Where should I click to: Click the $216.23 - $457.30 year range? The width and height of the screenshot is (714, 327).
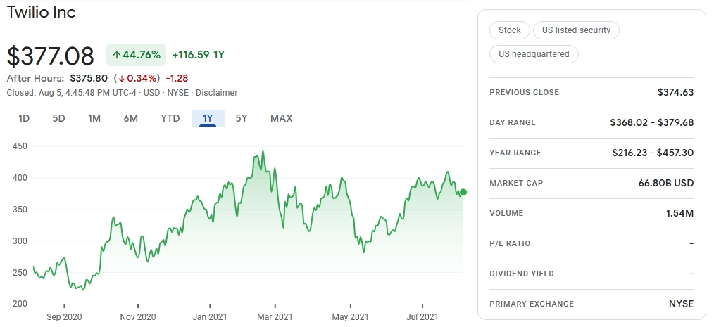pyautogui.click(x=653, y=153)
